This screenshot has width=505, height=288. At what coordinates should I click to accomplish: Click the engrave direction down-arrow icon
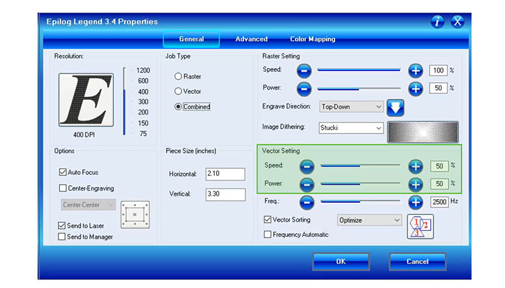pyautogui.click(x=395, y=108)
